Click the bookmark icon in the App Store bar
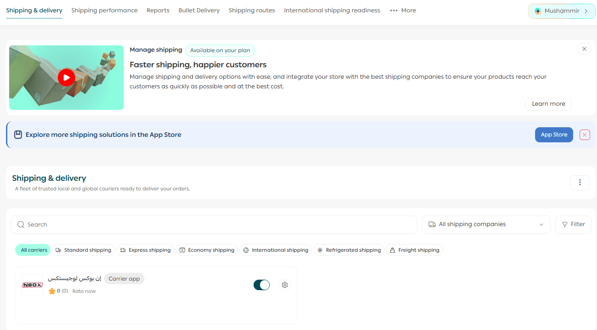Image resolution: width=597 pixels, height=330 pixels. (x=18, y=135)
